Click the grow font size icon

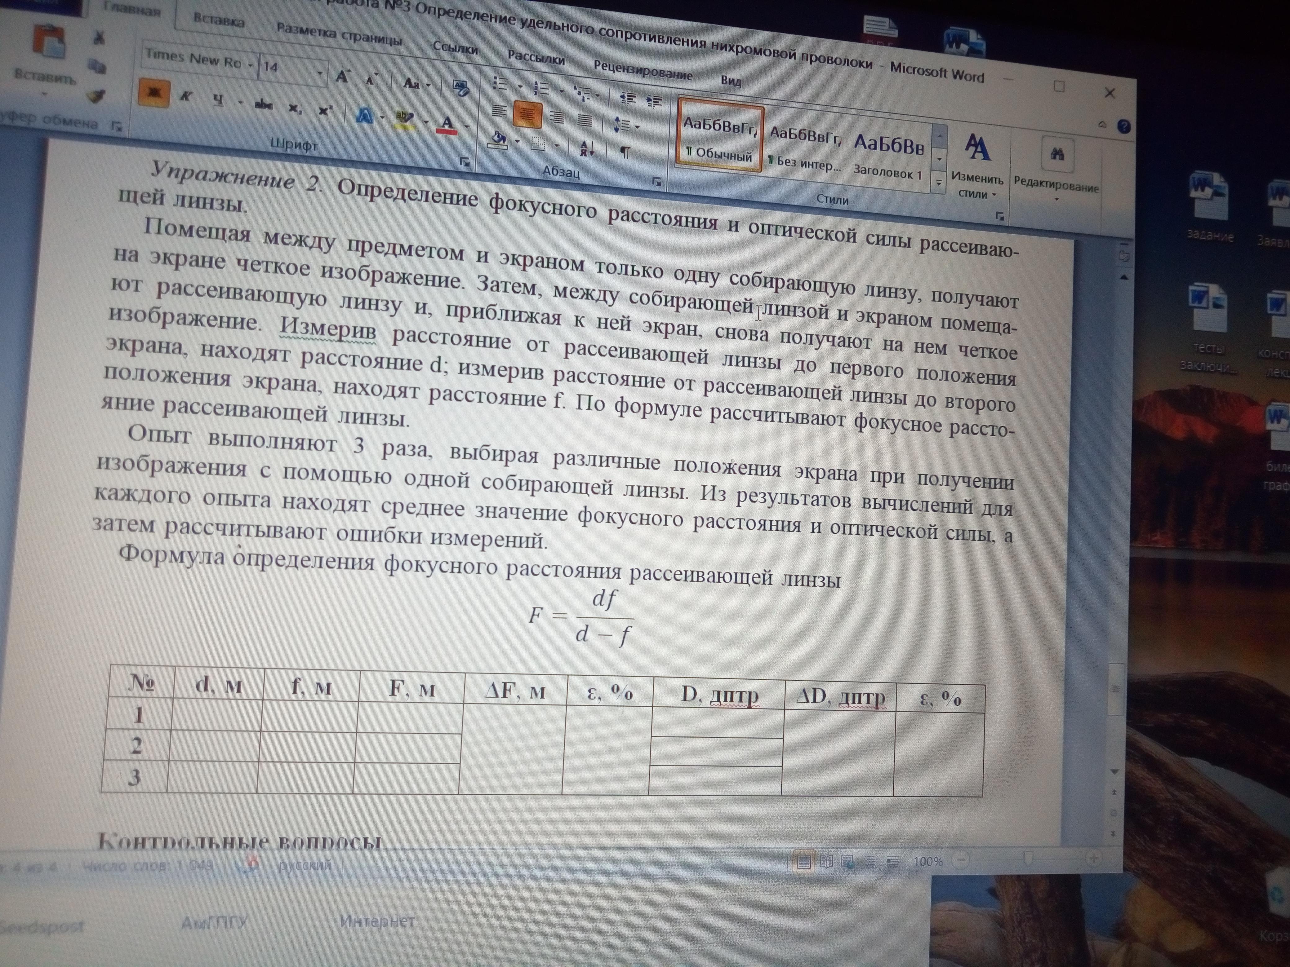(342, 76)
